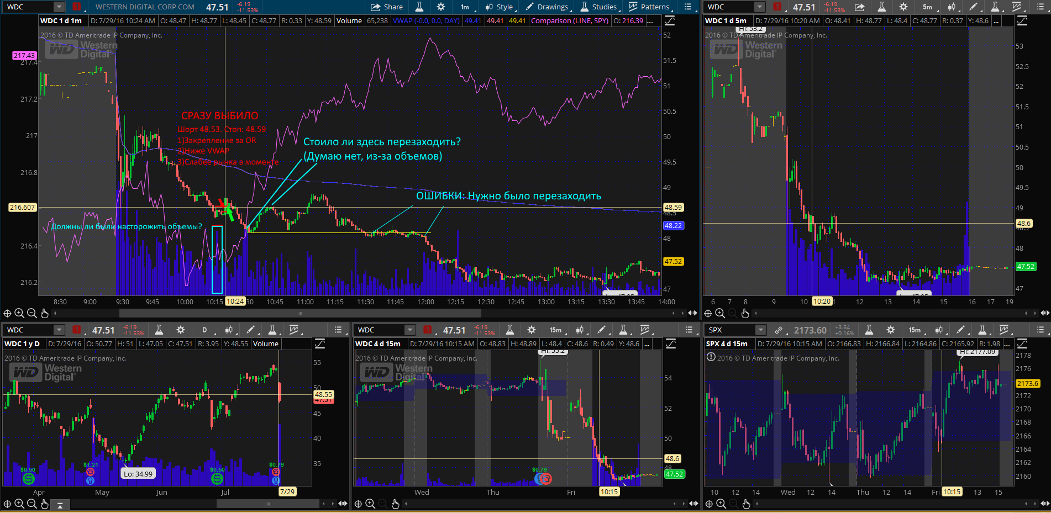The width and height of the screenshot is (1051, 513).
Task: Open the Style menu in WDC 1m chart
Action: [500, 7]
